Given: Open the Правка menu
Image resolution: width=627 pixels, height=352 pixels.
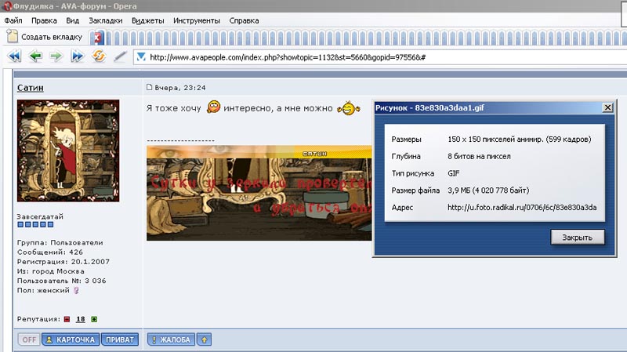Looking at the screenshot, I should click(x=44, y=20).
